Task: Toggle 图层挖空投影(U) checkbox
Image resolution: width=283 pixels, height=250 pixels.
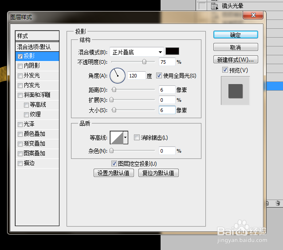Action: [x=114, y=163]
